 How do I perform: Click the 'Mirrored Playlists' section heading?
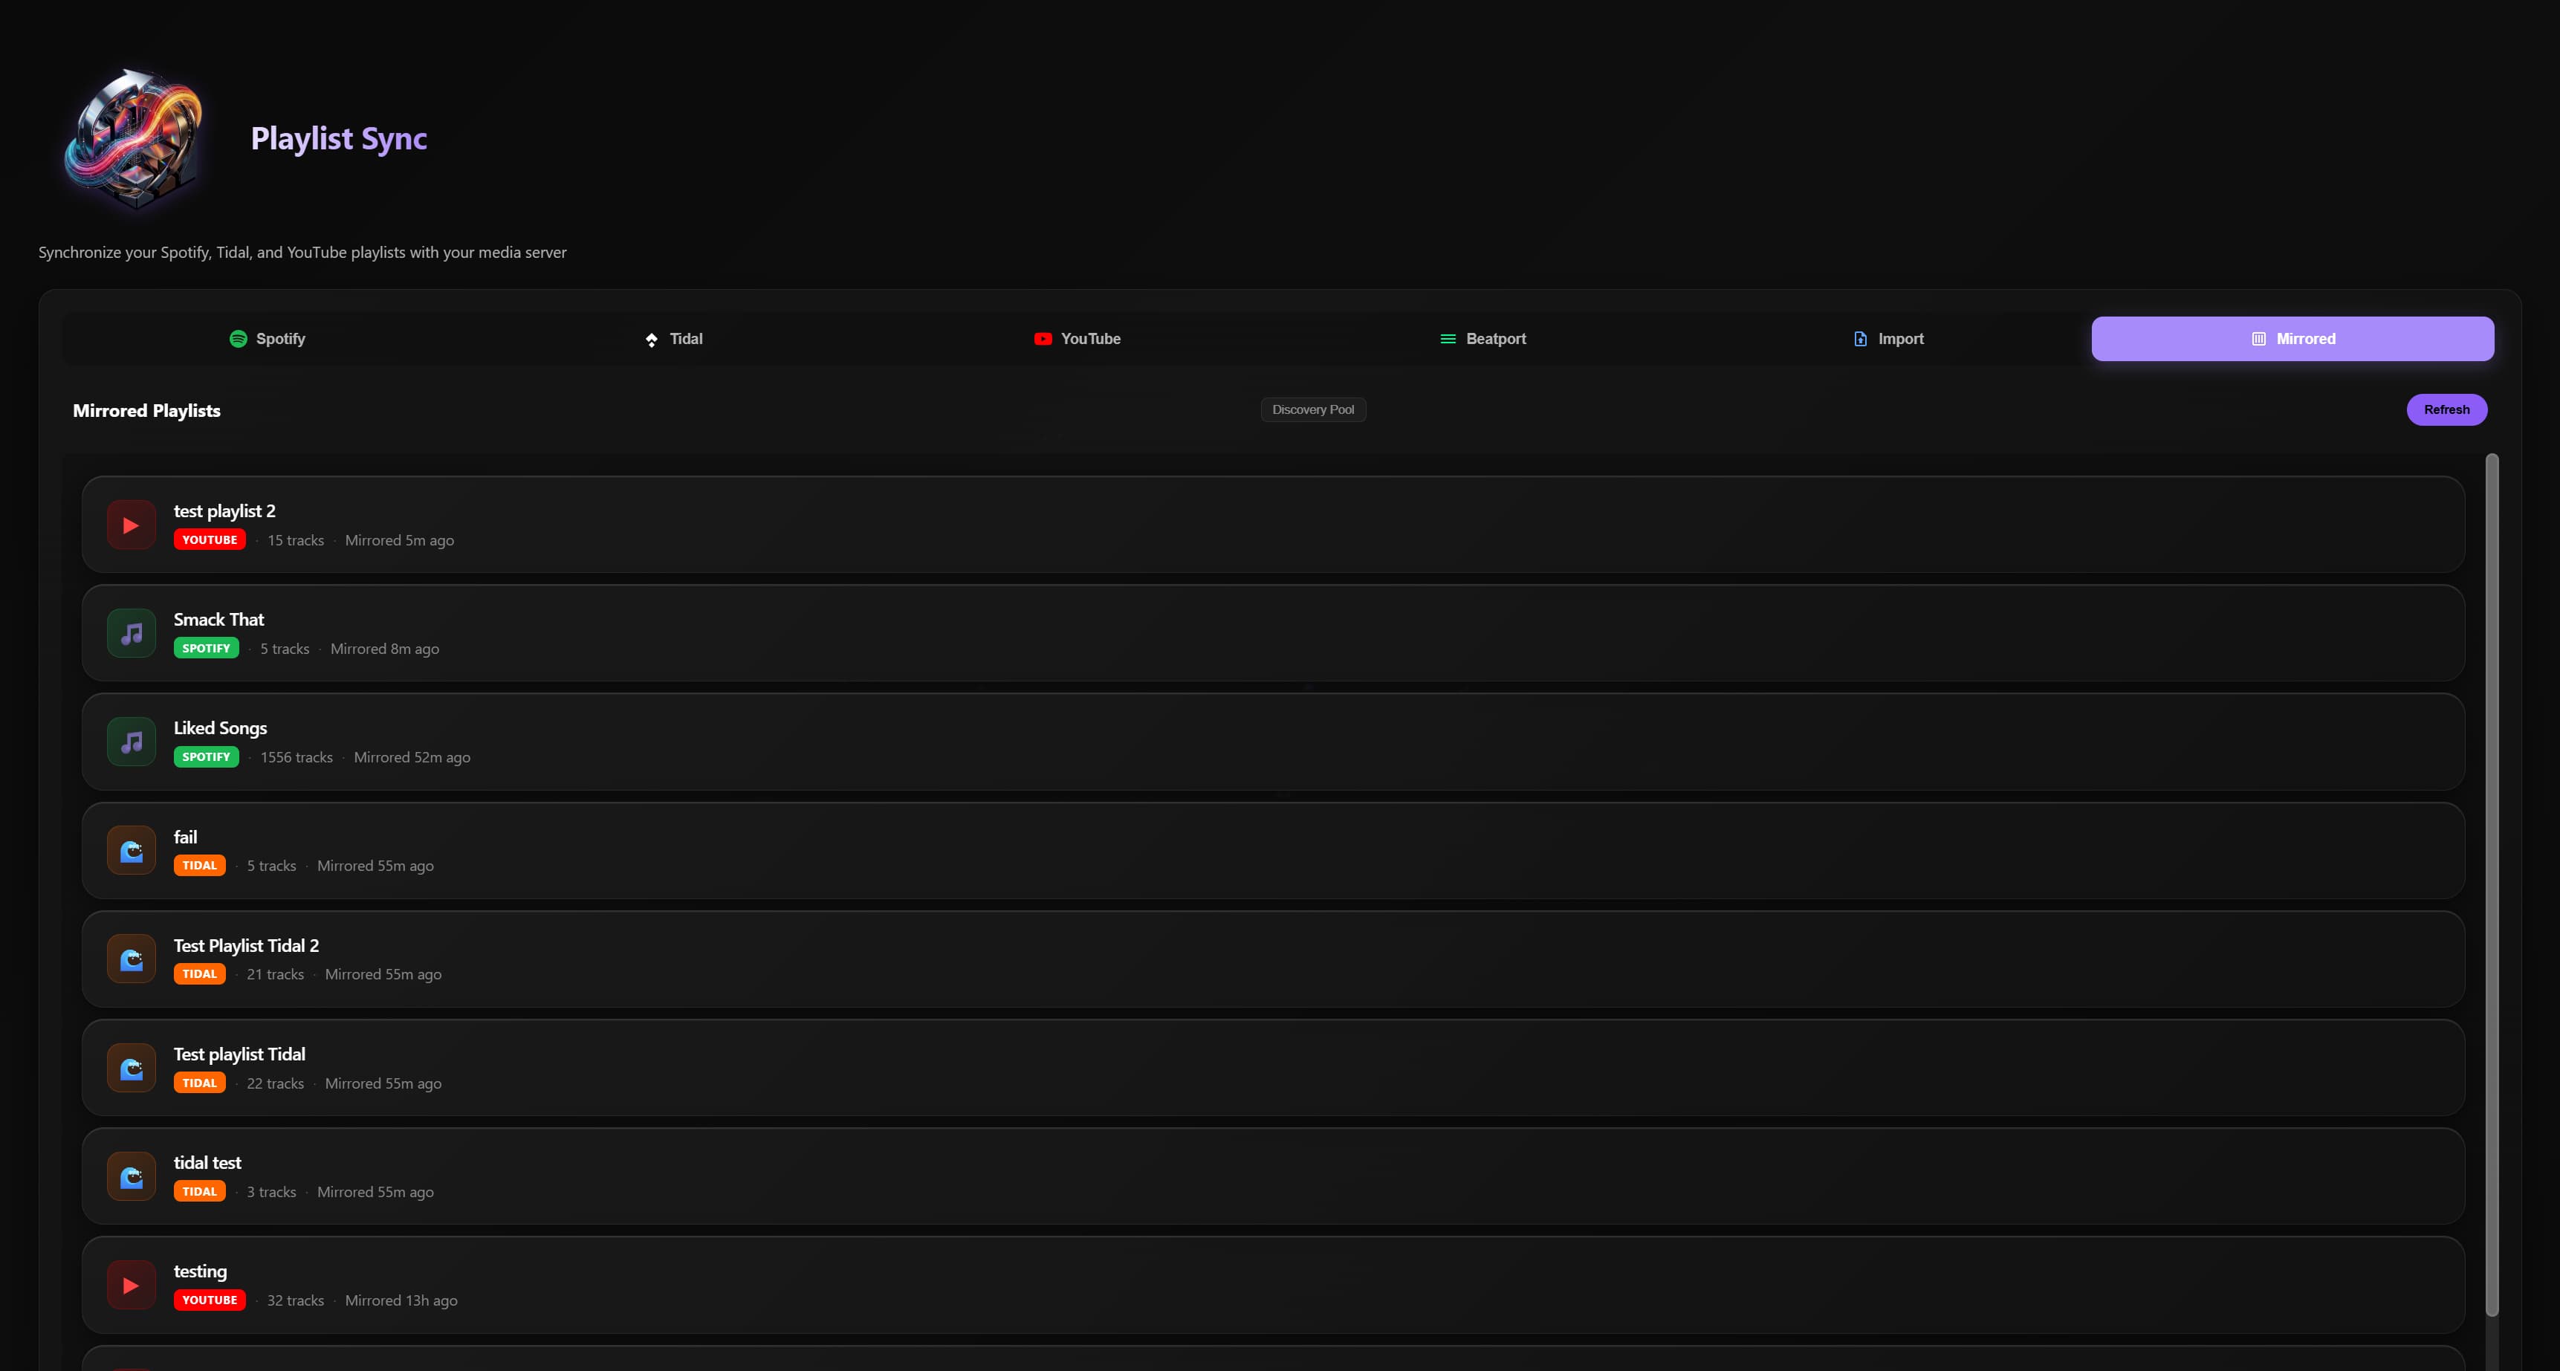[x=147, y=410]
